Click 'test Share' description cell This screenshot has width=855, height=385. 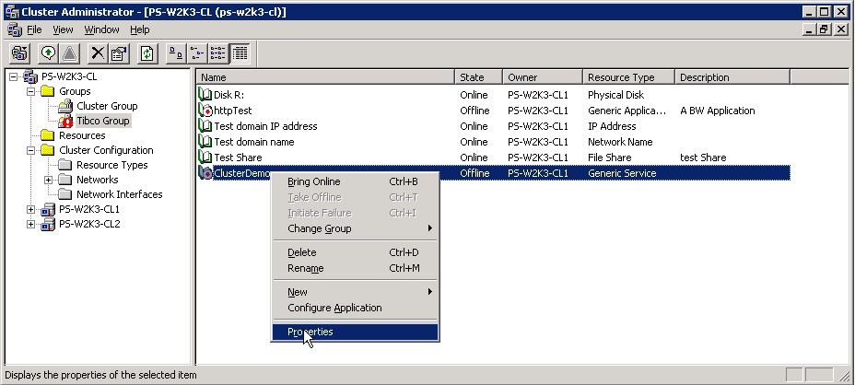(x=703, y=157)
